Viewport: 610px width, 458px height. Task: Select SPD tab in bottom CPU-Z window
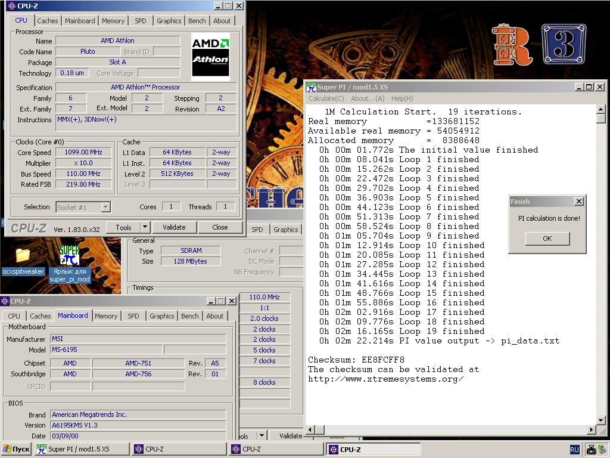tap(133, 316)
